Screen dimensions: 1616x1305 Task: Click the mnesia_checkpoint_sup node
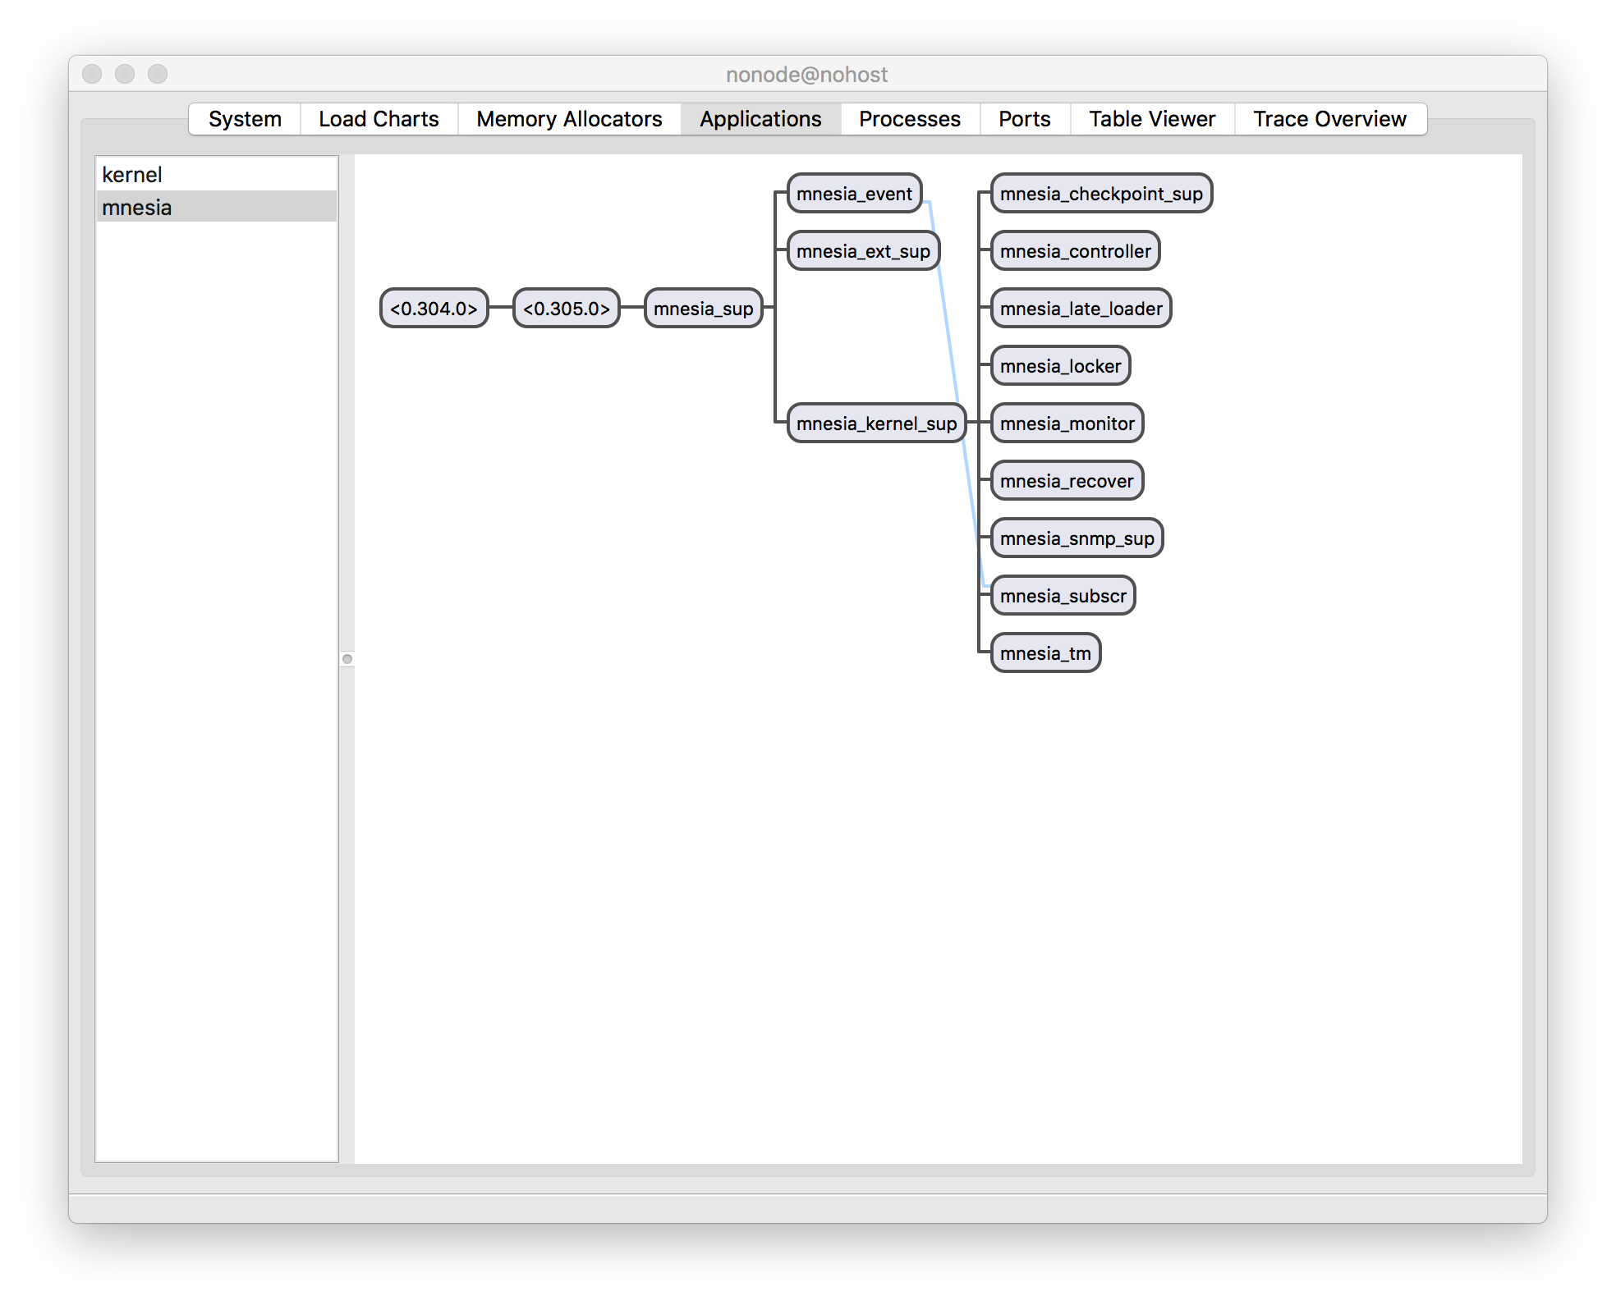coord(1100,194)
